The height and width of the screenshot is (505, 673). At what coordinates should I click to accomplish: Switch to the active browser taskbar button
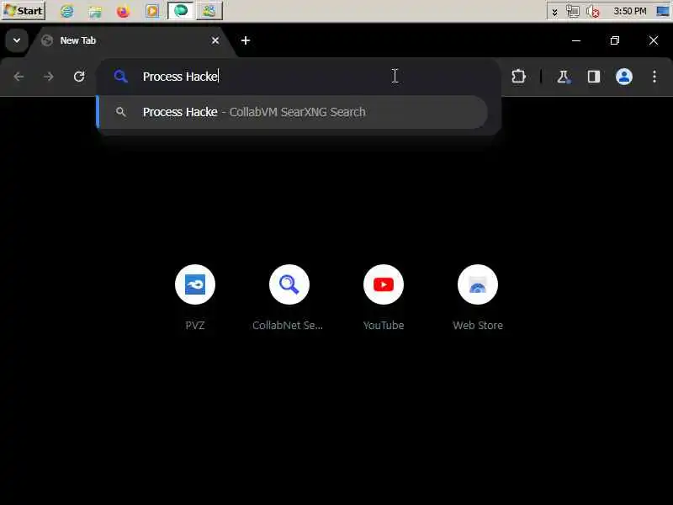click(x=180, y=11)
